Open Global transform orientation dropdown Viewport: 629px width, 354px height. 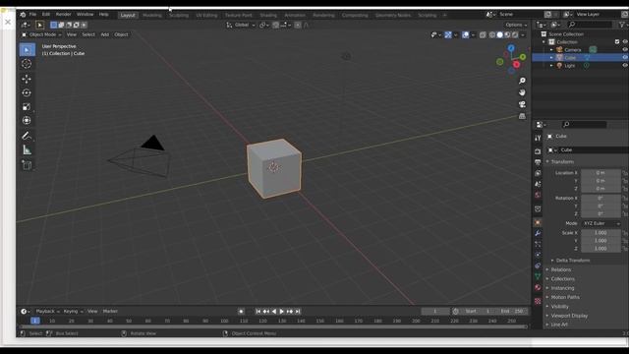click(241, 25)
